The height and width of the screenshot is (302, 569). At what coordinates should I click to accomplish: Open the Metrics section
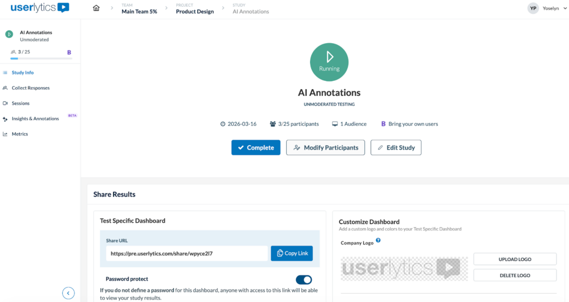pyautogui.click(x=19, y=134)
